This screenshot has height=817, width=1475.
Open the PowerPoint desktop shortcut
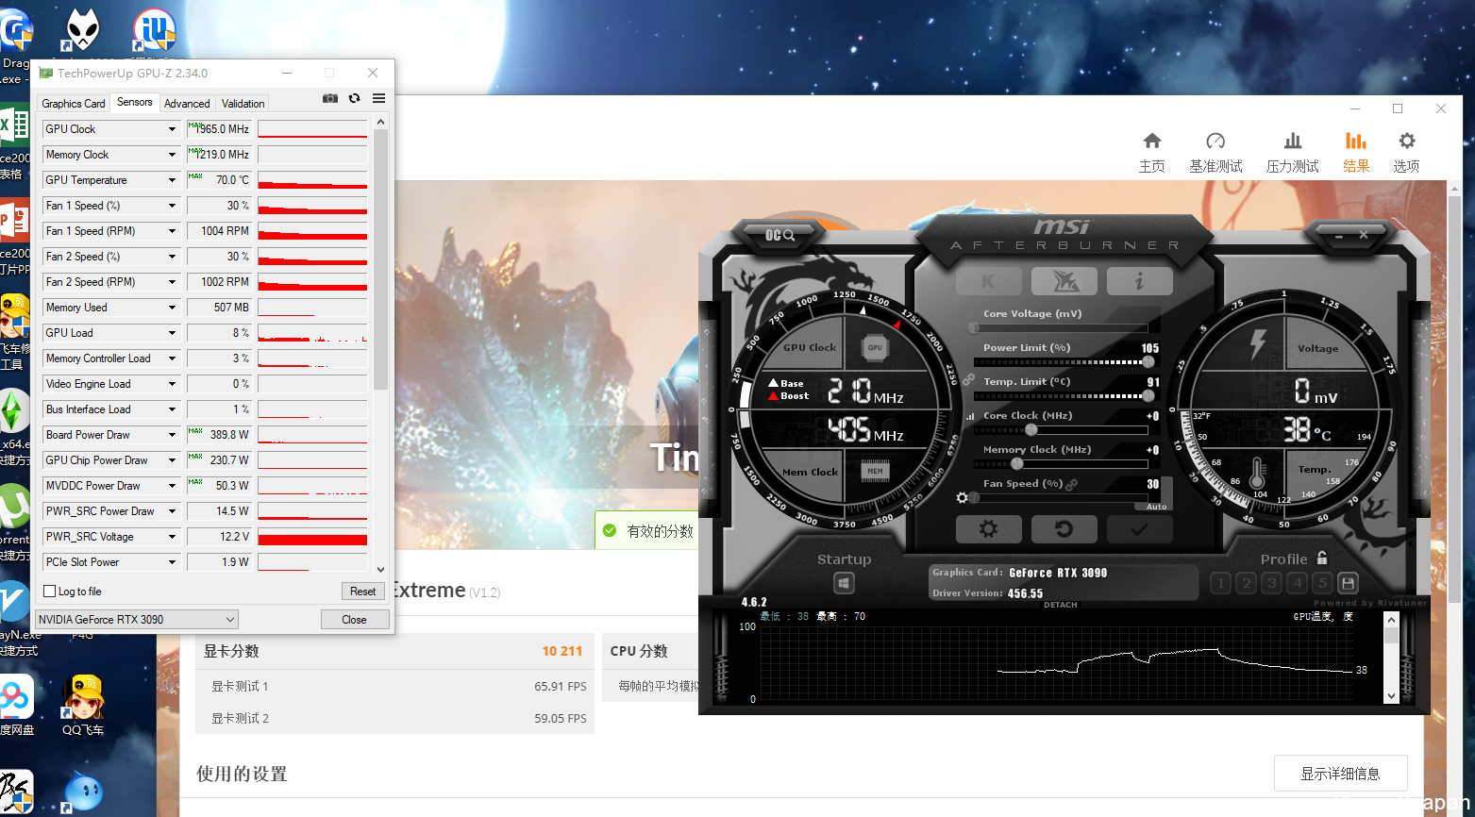click(13, 236)
